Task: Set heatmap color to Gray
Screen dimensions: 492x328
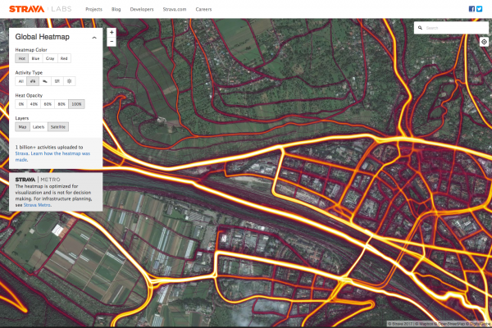Action: click(x=50, y=58)
